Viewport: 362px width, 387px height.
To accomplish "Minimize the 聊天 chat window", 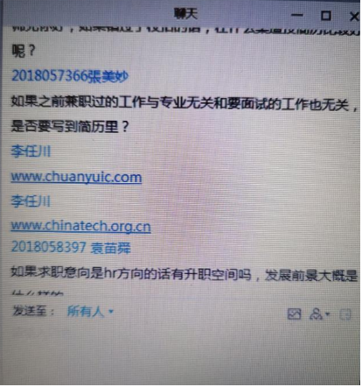I will [x=297, y=15].
